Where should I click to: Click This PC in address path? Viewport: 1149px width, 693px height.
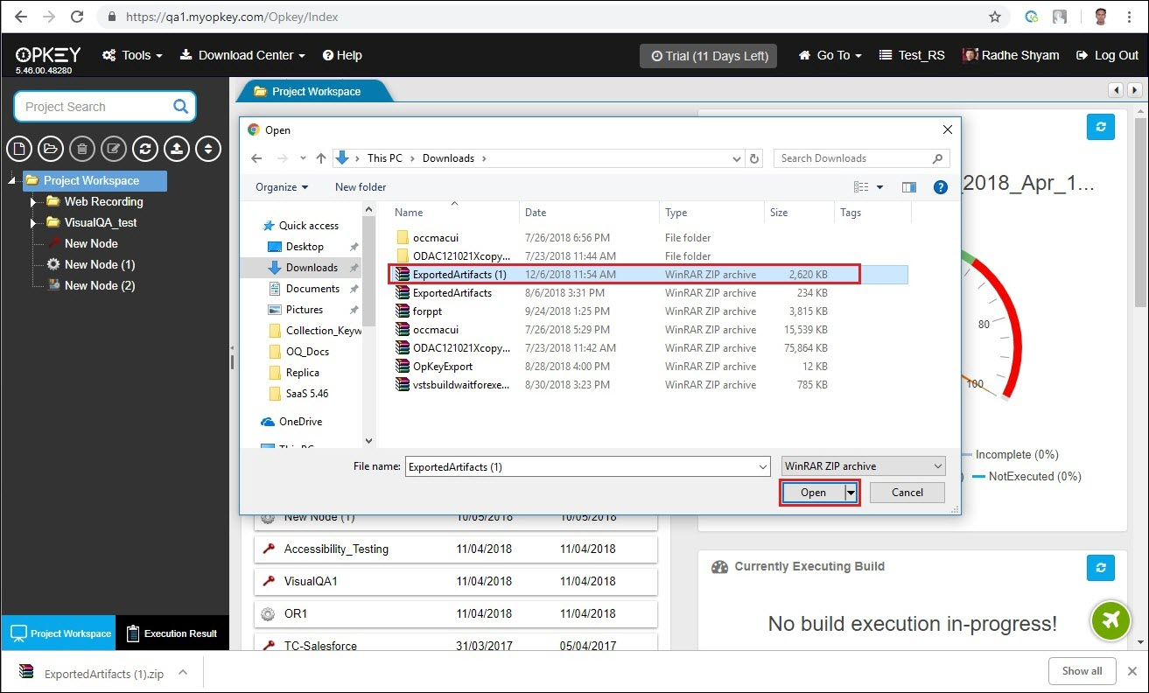(384, 158)
